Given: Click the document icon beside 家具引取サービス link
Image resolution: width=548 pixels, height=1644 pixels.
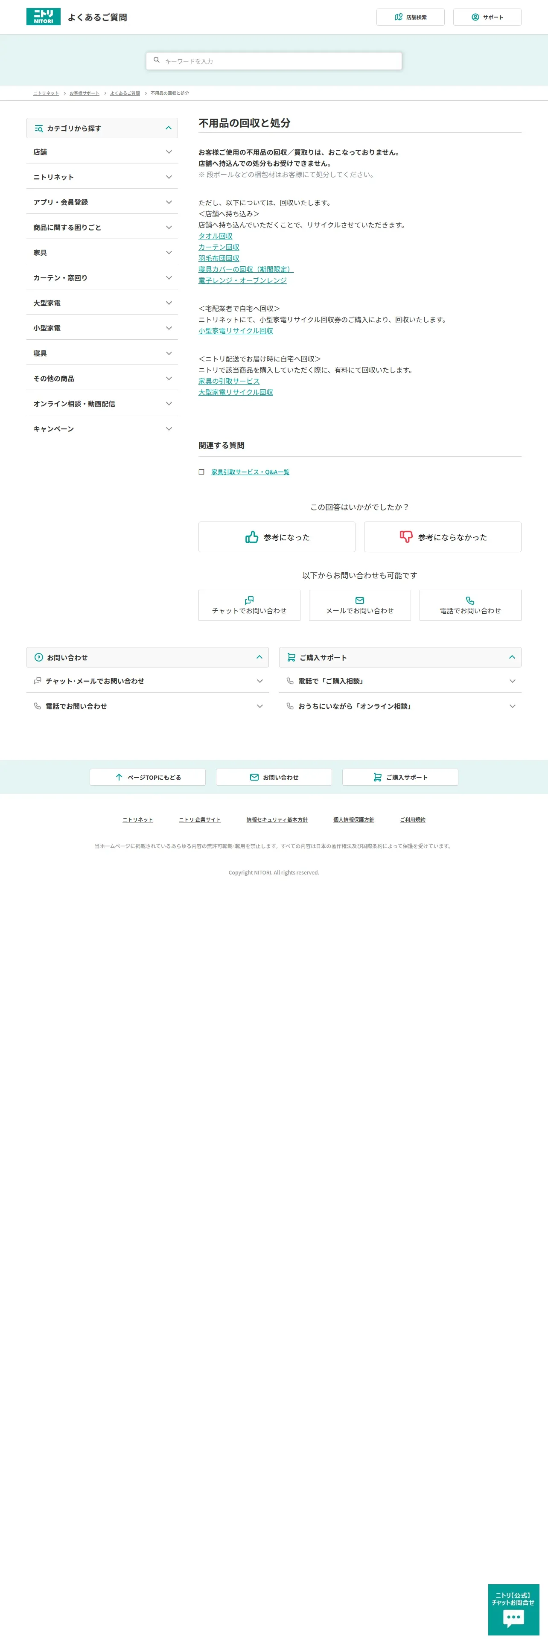Looking at the screenshot, I should pyautogui.click(x=201, y=472).
